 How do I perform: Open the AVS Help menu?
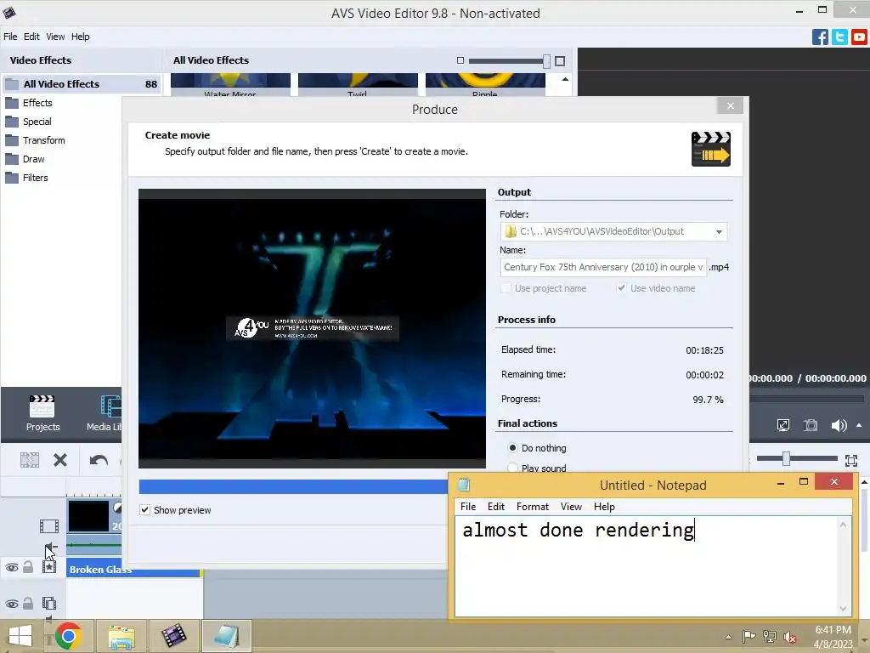pyautogui.click(x=80, y=37)
